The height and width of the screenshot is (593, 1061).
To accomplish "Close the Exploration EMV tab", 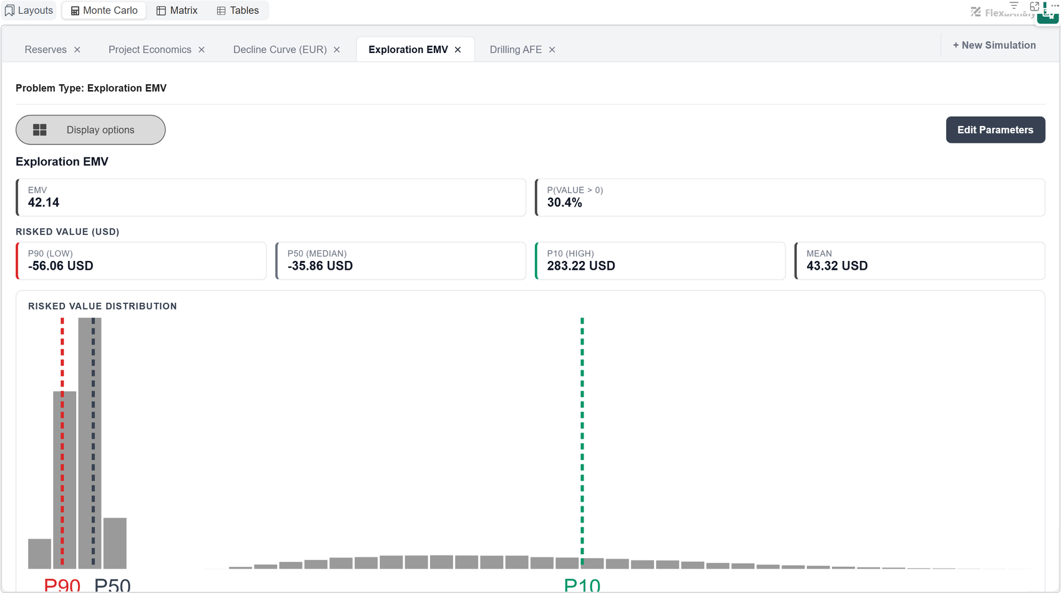I will (x=458, y=50).
